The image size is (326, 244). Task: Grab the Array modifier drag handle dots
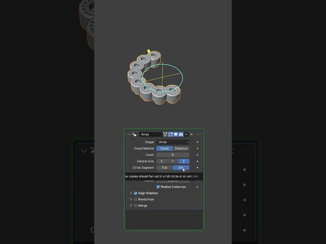point(198,134)
